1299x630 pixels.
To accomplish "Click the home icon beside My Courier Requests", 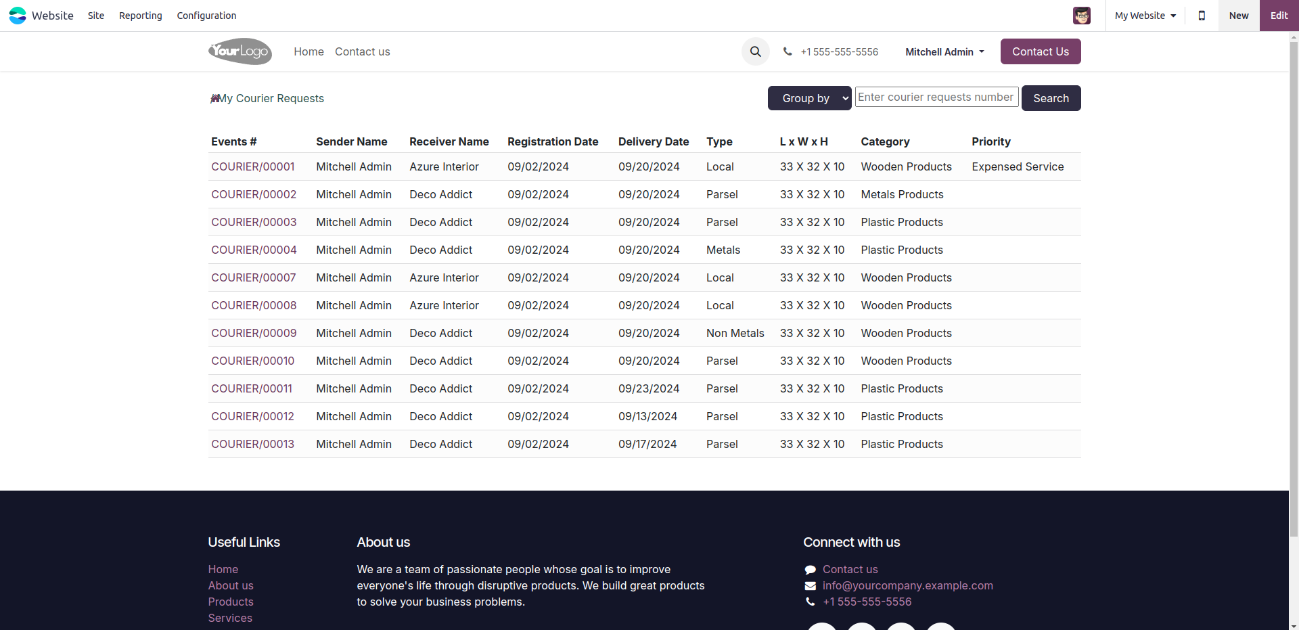I will tap(214, 99).
